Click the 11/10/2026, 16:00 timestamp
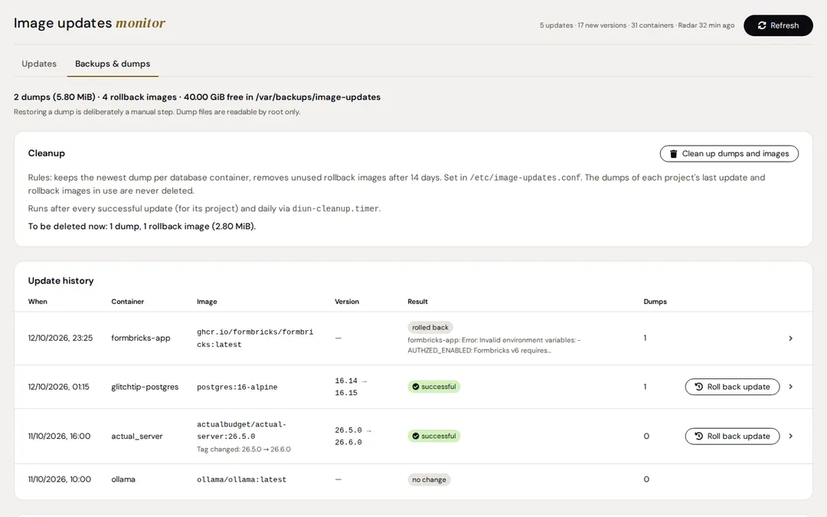 click(59, 437)
